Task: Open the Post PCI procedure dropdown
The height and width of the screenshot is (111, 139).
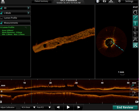Action: (x=44, y=107)
